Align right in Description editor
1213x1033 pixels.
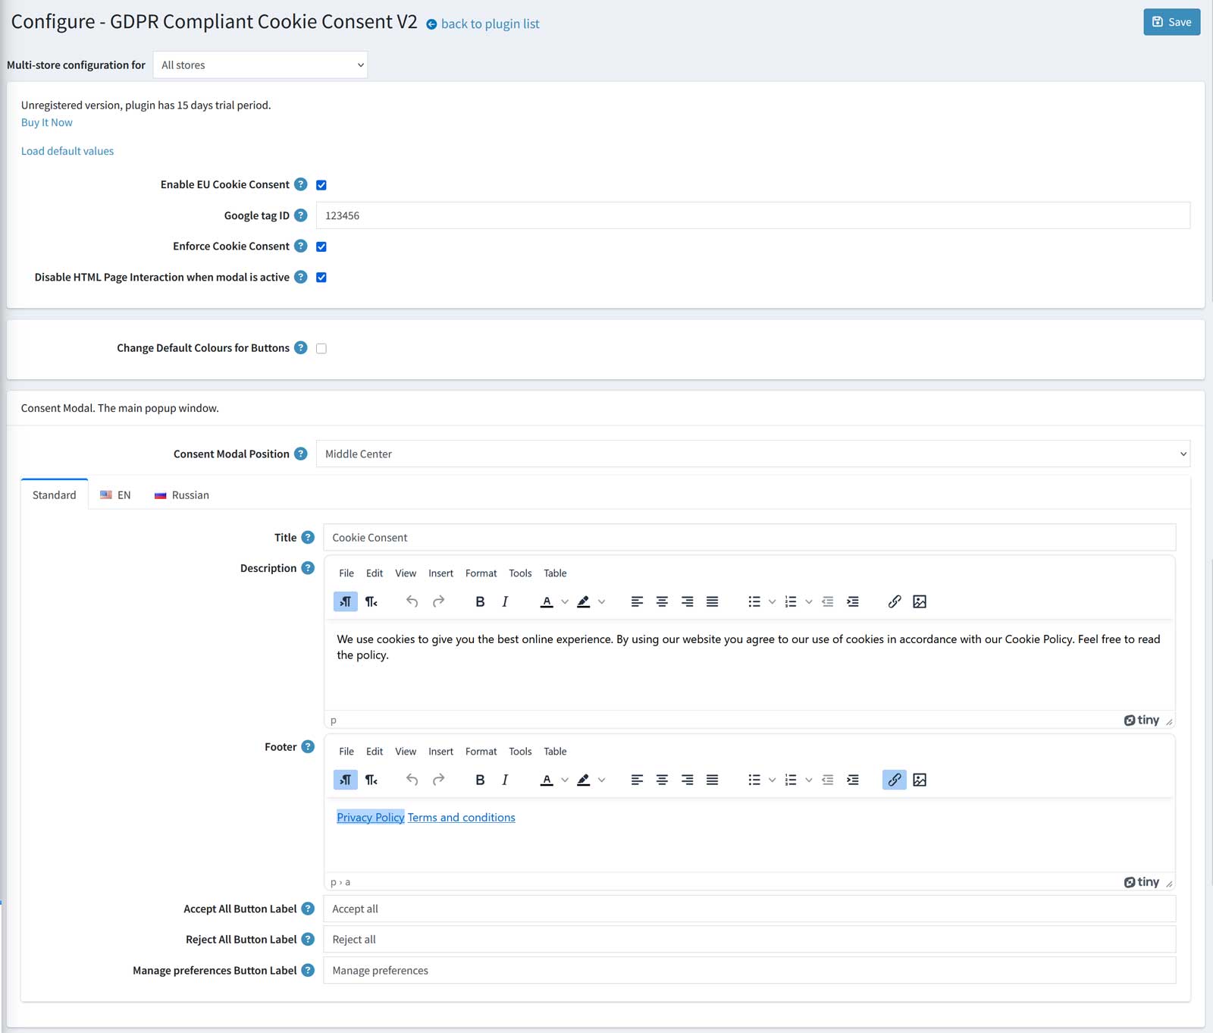(x=687, y=601)
